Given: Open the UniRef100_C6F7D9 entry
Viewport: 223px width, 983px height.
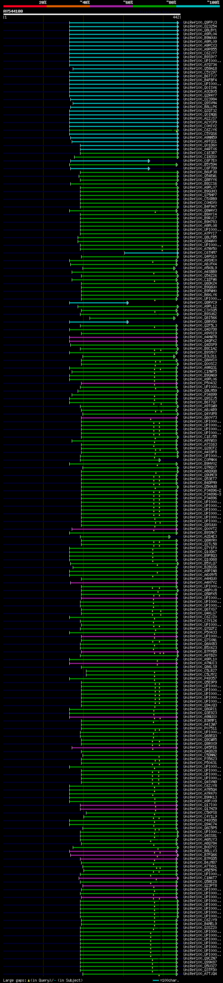Looking at the screenshot, I should [200, 168].
